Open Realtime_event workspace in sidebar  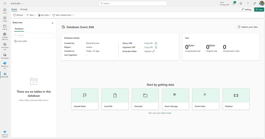tap(5, 65)
